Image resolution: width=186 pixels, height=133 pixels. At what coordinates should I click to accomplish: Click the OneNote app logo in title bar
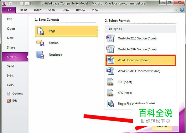4,4
